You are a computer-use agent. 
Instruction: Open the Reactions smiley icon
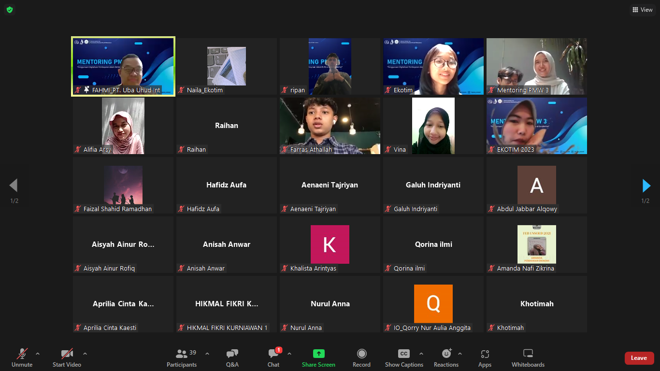[x=446, y=354]
